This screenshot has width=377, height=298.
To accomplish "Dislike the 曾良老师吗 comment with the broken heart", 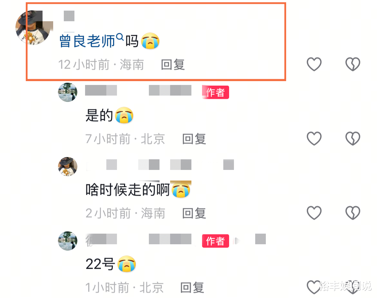I will coord(353,64).
